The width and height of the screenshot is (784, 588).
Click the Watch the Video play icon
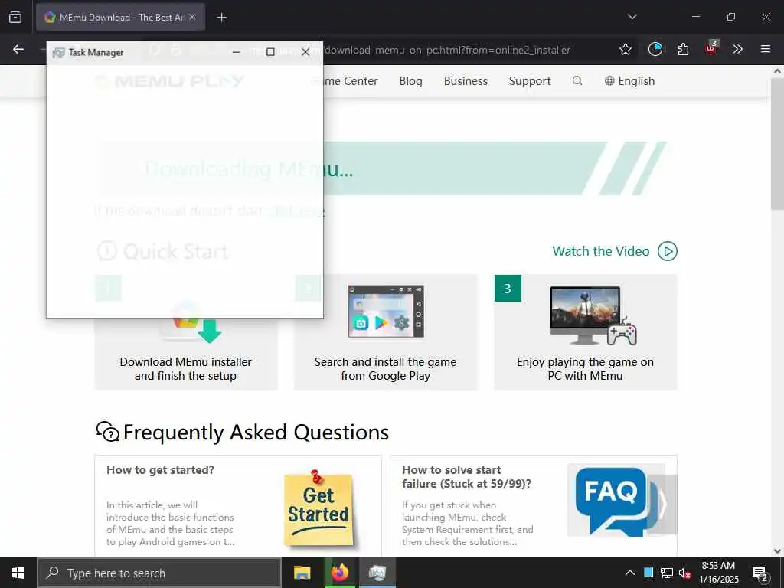pos(668,251)
